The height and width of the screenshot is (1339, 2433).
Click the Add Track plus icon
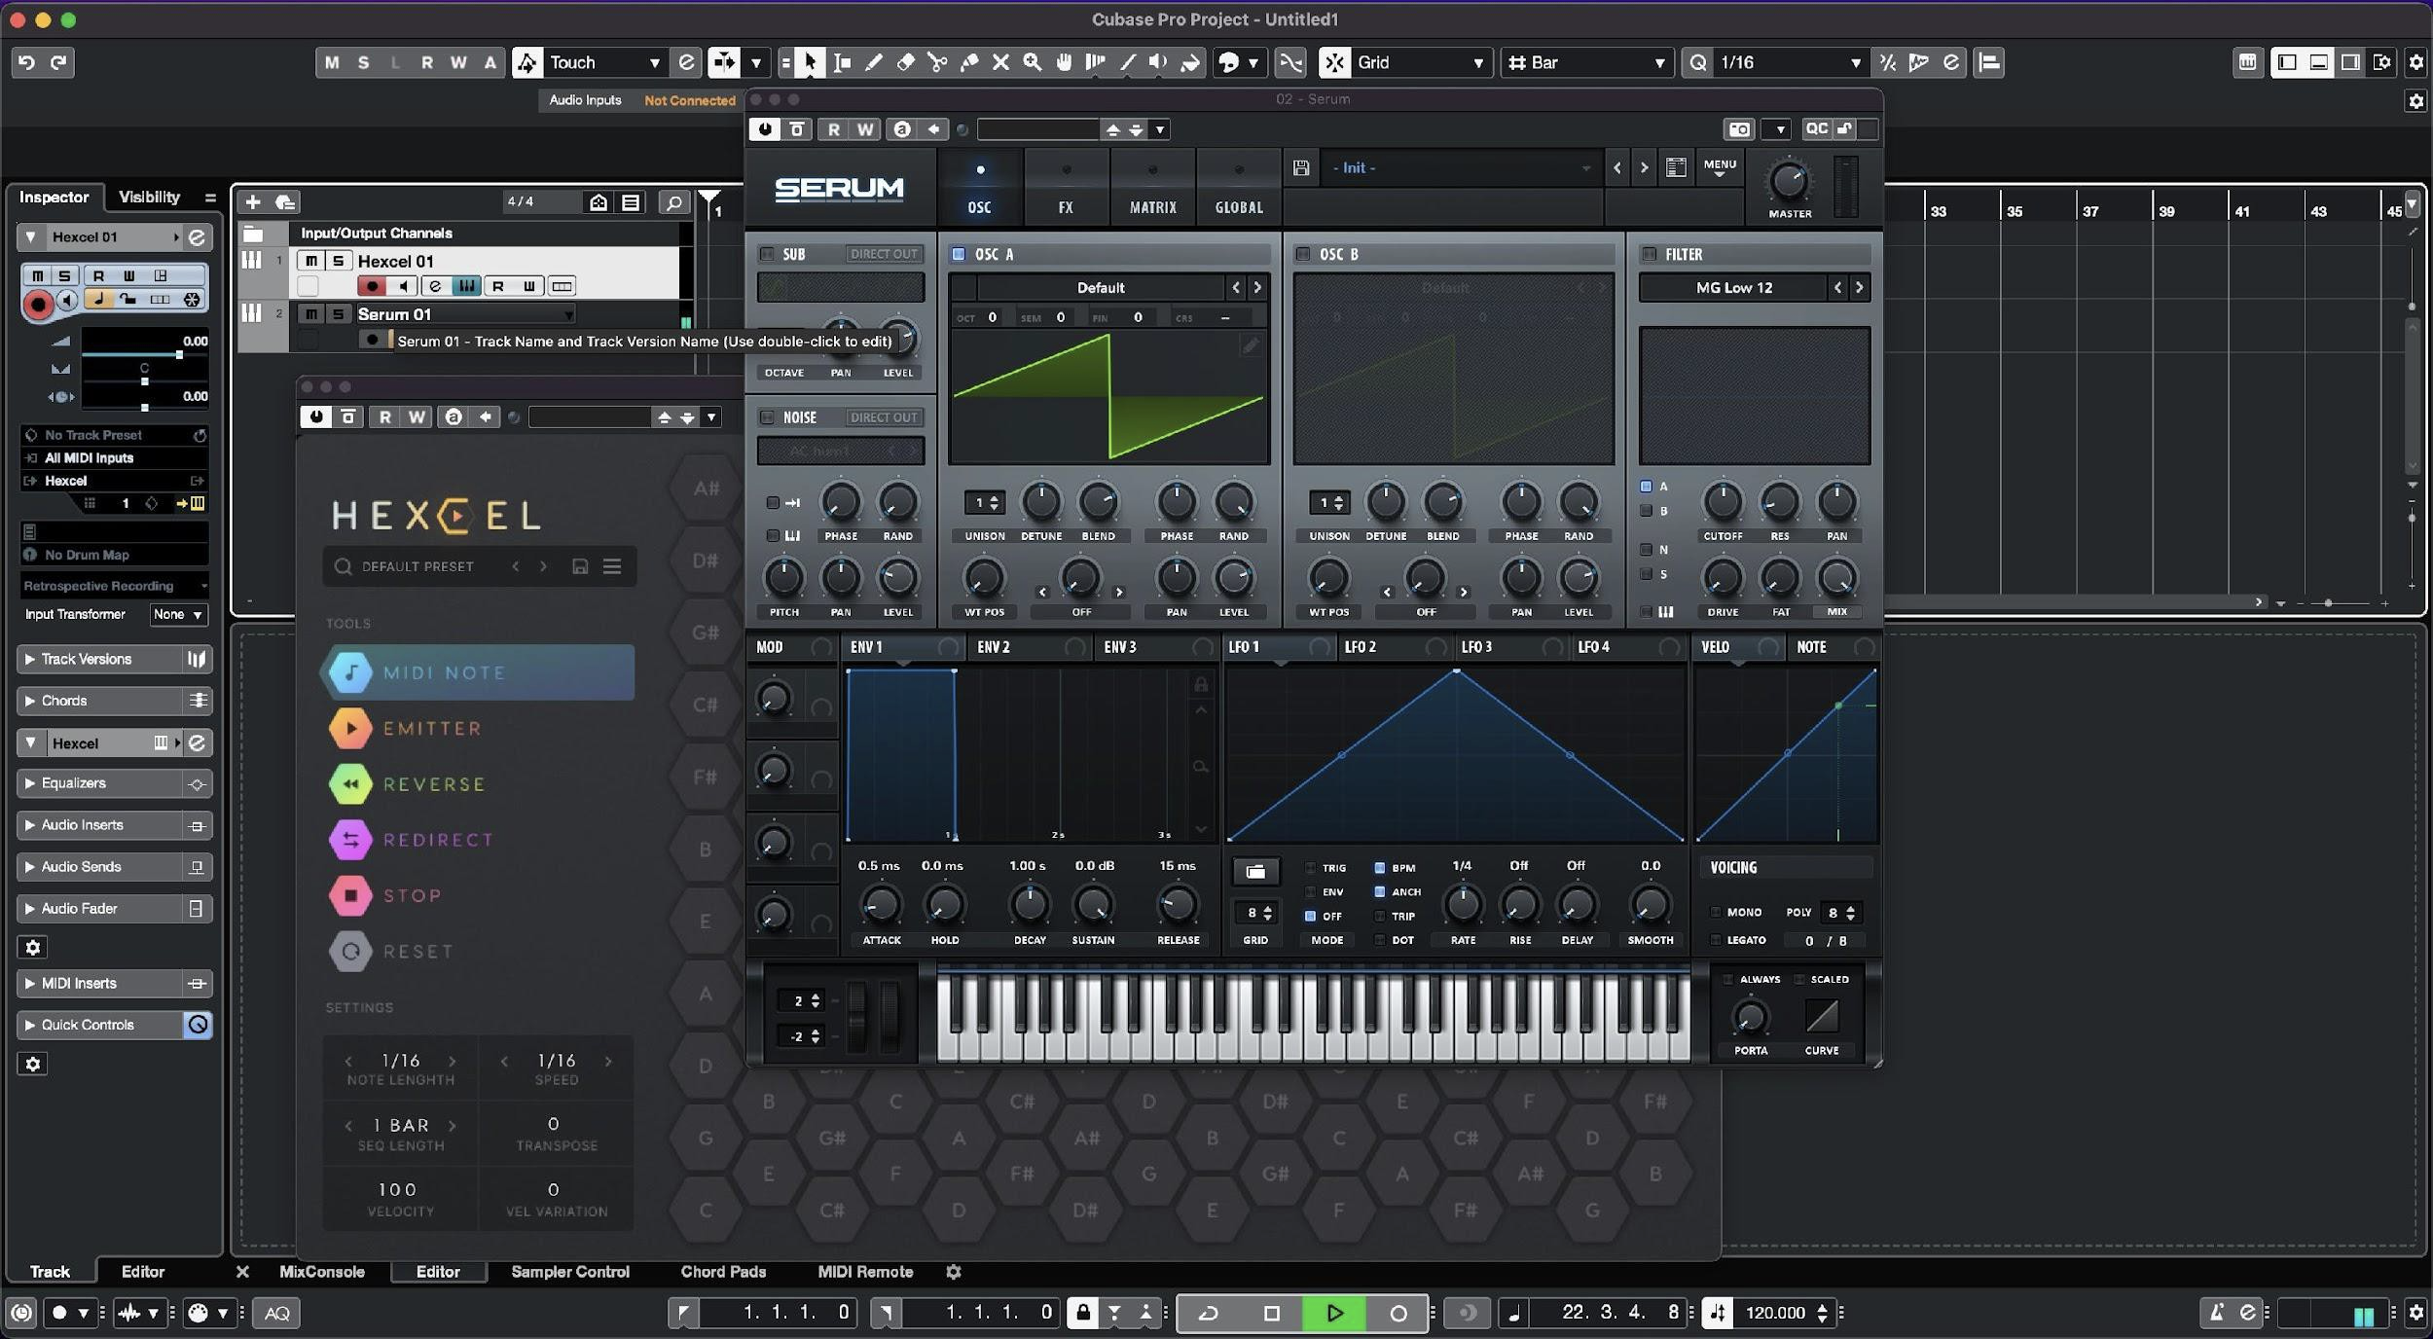click(x=253, y=202)
